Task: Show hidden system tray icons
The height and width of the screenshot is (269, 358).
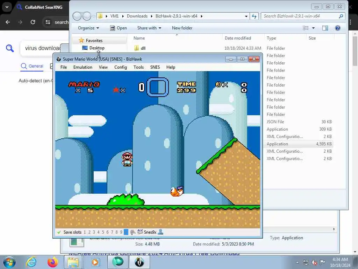Action: [297, 263]
